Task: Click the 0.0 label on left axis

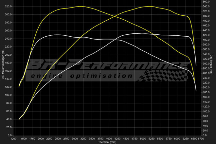Action: (x=9, y=135)
